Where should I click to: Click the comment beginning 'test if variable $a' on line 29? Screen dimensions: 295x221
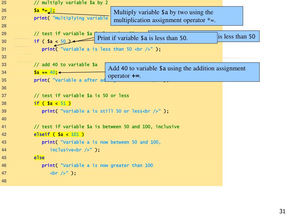pyautogui.click(x=64, y=34)
